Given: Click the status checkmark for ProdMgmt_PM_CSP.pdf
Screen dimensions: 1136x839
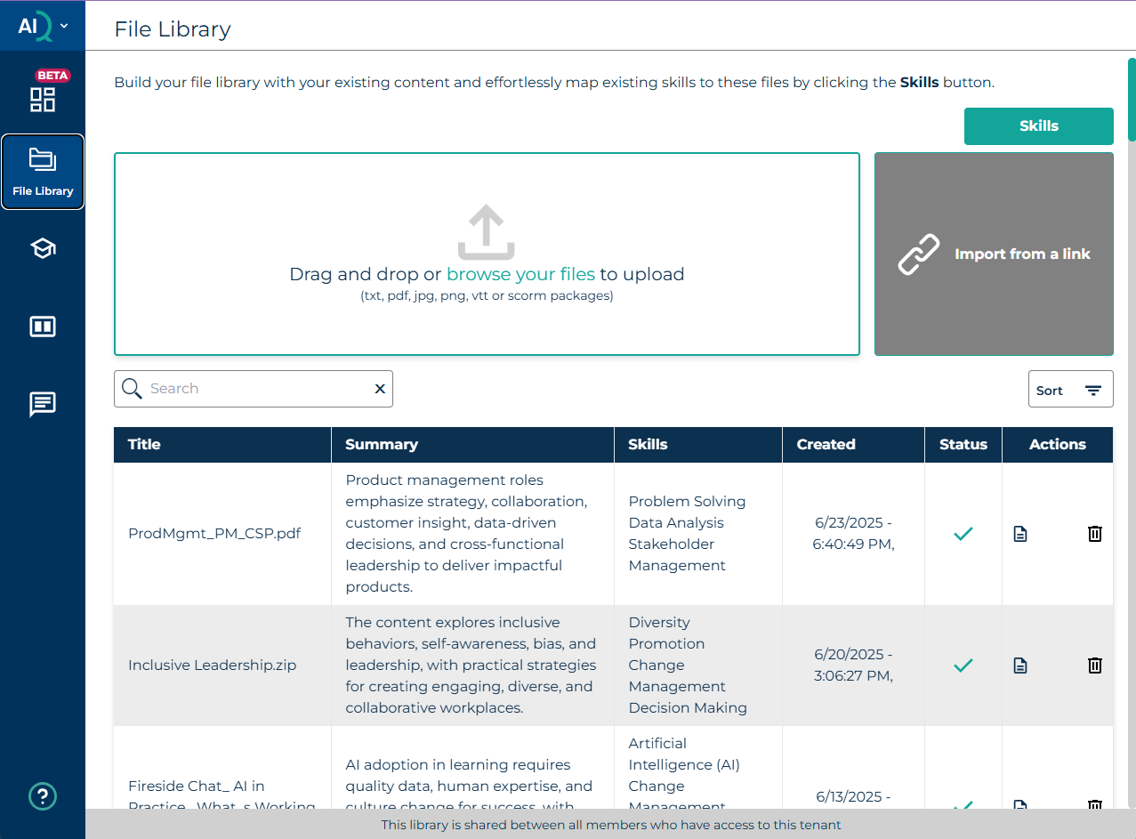Looking at the screenshot, I should [963, 534].
